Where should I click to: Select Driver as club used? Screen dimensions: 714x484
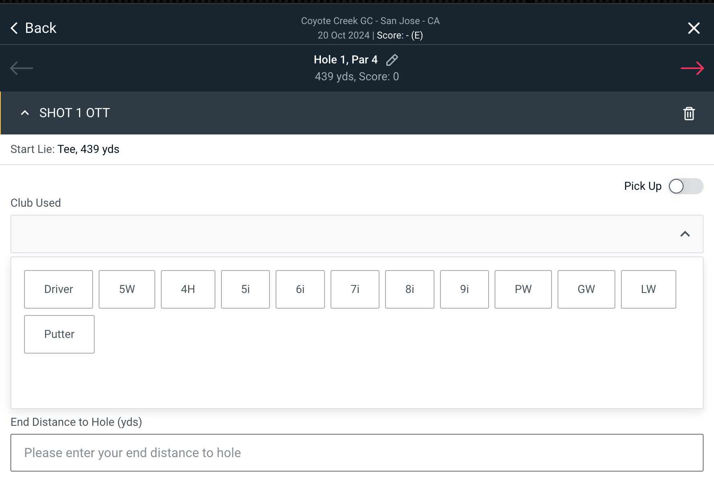pos(59,289)
